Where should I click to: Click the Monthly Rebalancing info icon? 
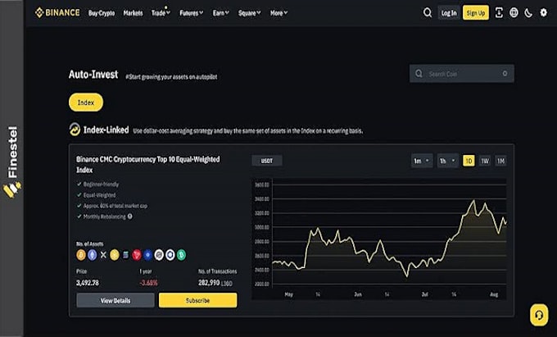click(x=130, y=216)
